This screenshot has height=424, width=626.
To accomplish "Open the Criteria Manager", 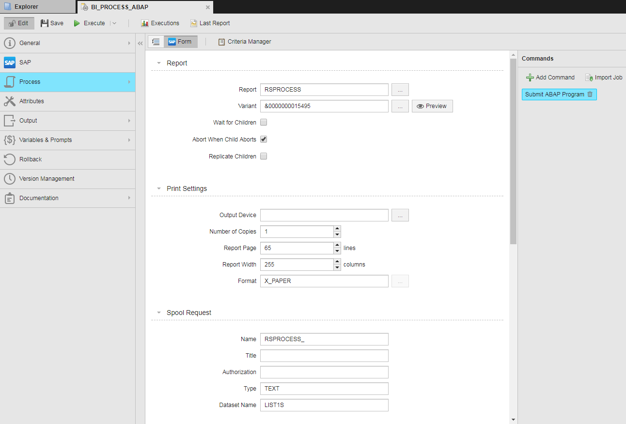I will tap(245, 42).
